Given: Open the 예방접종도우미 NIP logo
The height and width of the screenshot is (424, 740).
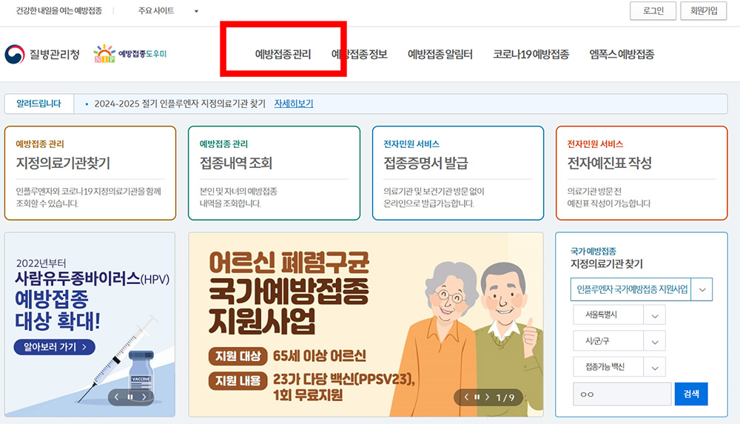Looking at the screenshot, I should click(x=130, y=54).
